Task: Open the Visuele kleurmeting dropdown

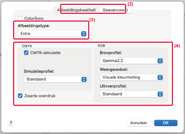Action: click(x=128, y=77)
